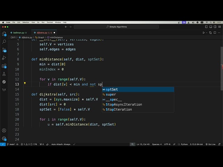The width and height of the screenshot is (223, 167).
Task: Open Spotlight search in menu bar
Action: (x=210, y=22)
